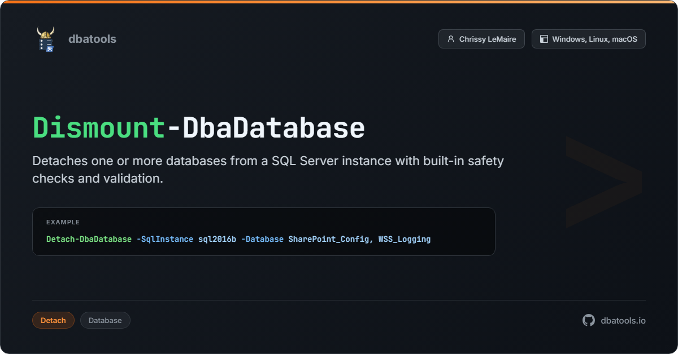
Task: Select the gray Database tag
Action: pos(105,320)
